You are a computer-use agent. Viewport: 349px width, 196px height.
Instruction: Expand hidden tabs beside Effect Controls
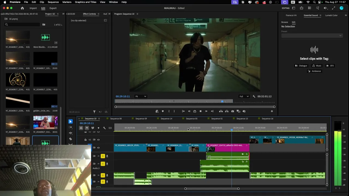[109, 14]
